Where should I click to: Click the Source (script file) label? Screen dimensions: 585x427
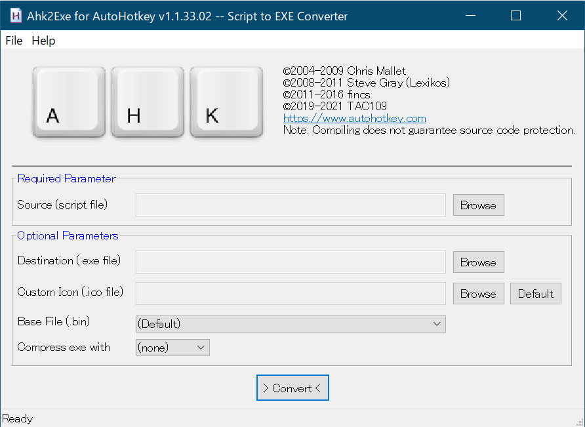coord(62,205)
